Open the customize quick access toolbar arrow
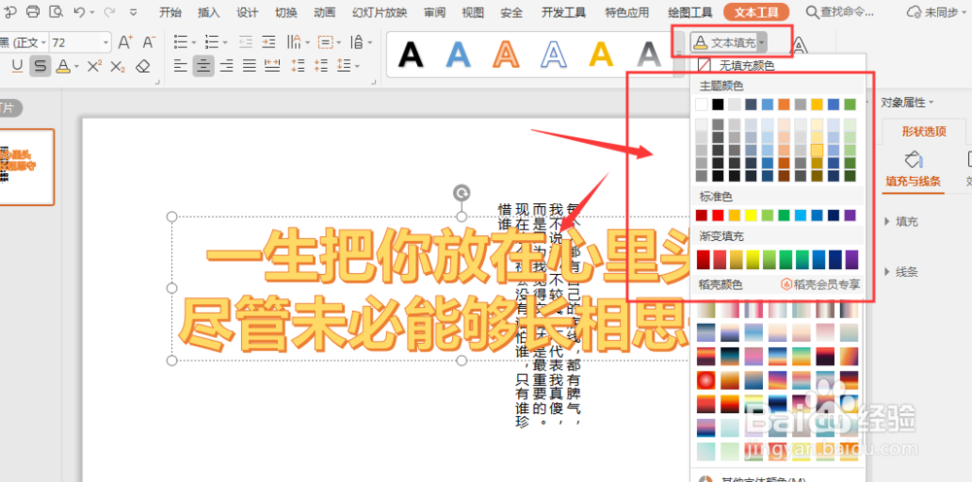Image resolution: width=972 pixels, height=482 pixels. pyautogui.click(x=134, y=13)
